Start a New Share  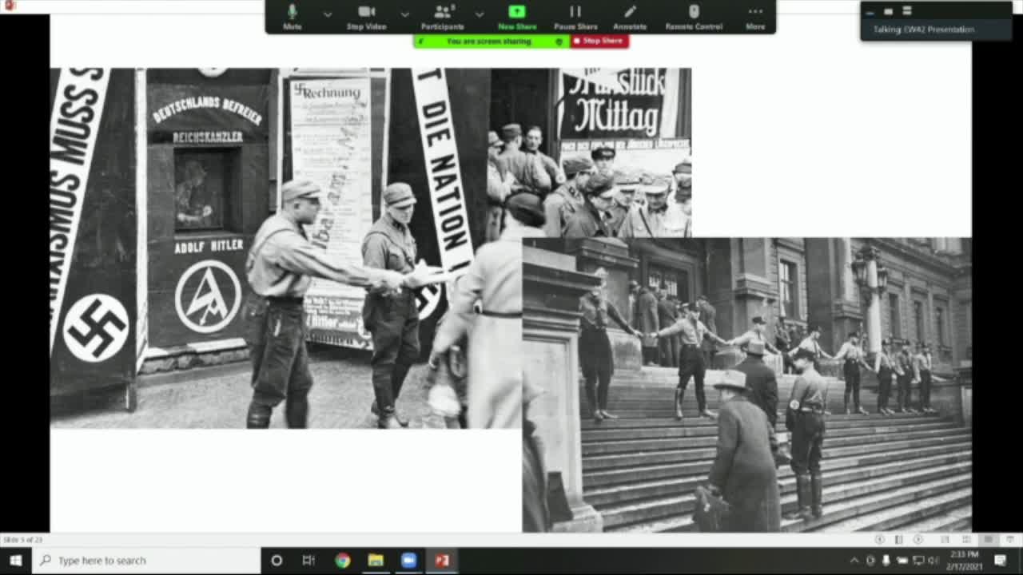coord(517,17)
